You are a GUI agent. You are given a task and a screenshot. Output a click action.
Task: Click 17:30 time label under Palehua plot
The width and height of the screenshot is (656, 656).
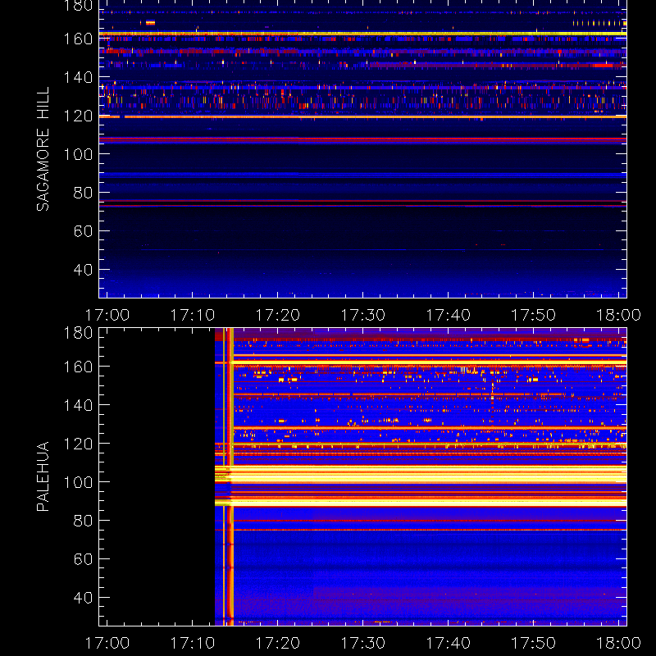(363, 643)
